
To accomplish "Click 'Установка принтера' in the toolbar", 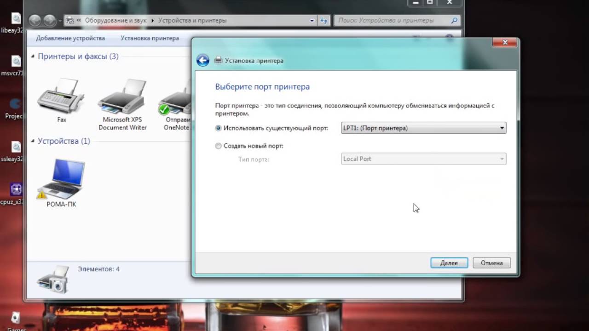I will 150,38.
